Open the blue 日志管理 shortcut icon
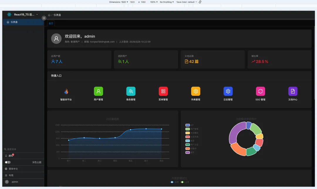 pos(228,91)
